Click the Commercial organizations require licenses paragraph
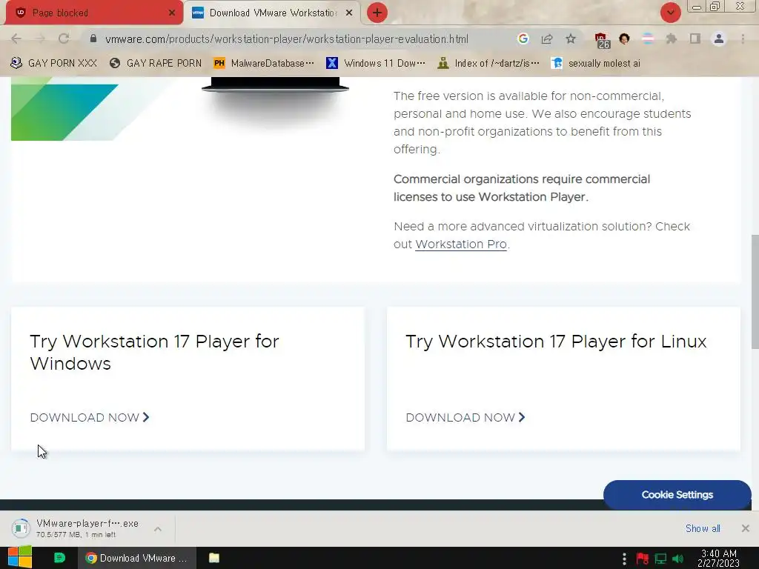 point(522,187)
